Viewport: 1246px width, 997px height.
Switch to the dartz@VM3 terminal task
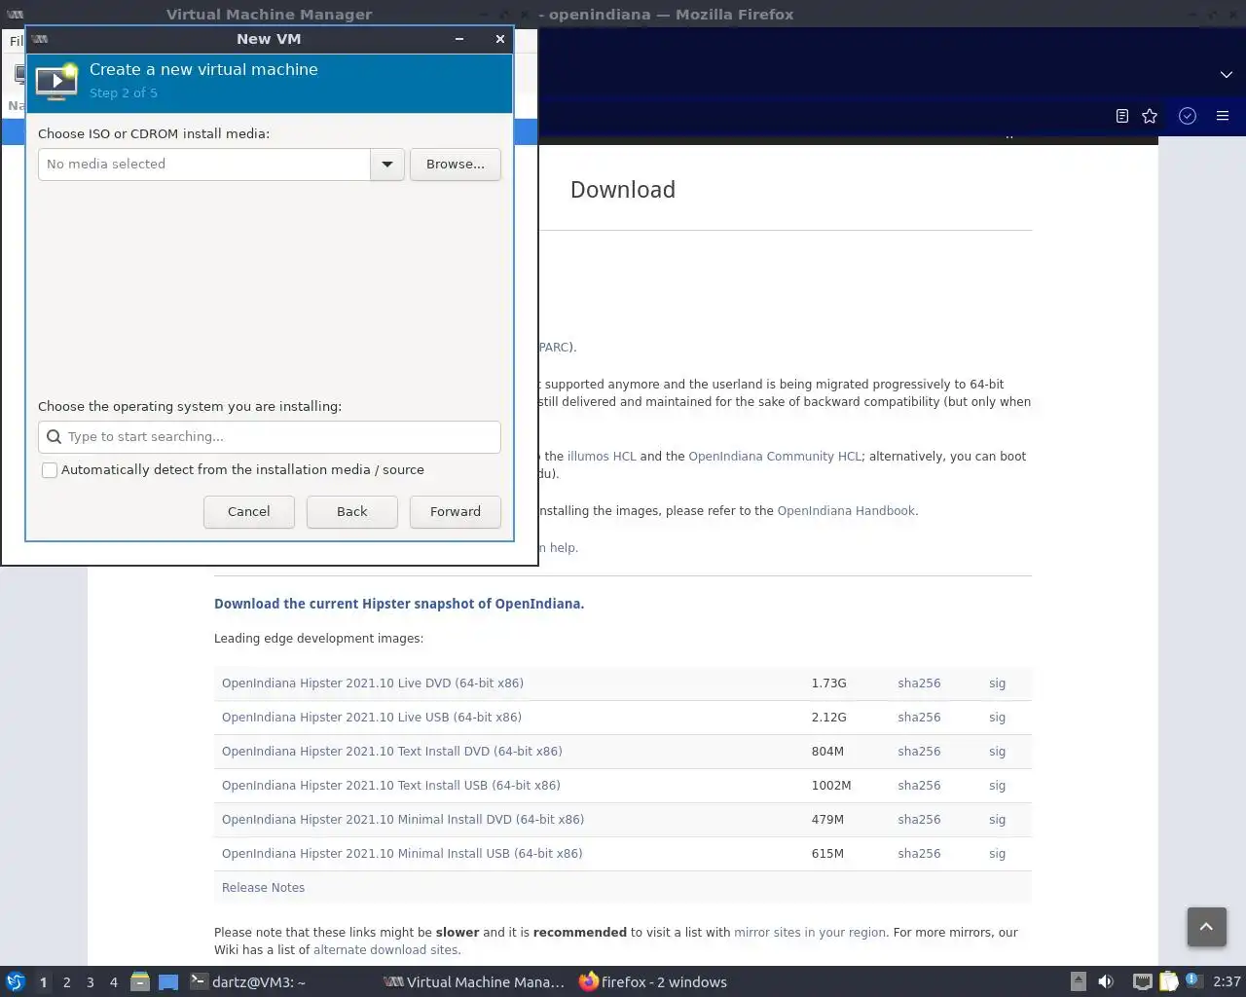point(248,981)
